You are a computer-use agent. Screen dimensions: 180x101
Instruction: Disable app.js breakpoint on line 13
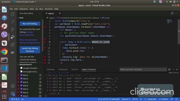coord(21,89)
